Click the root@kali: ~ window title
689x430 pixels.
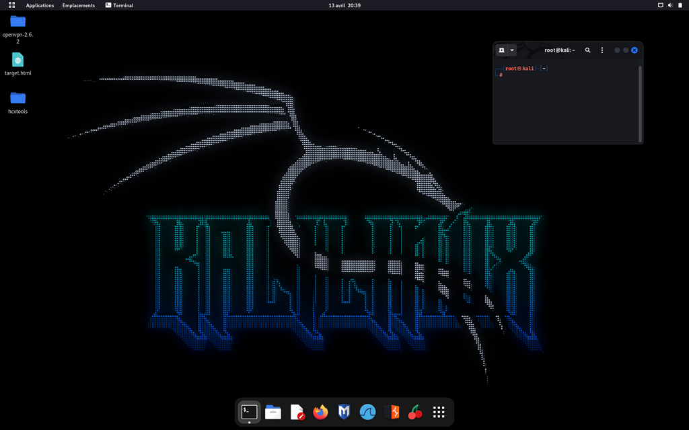click(x=560, y=50)
